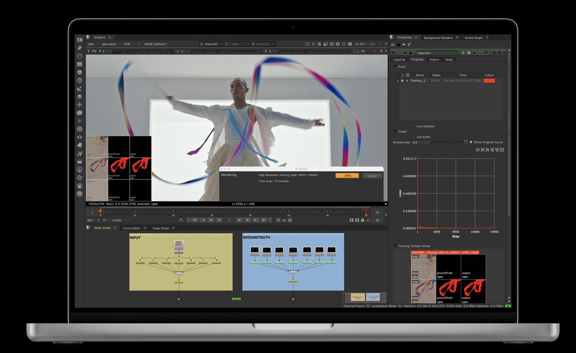Open the CopyCat1 node help icon
Screen dimensions: 576x353
pyautogui.click(x=494, y=53)
